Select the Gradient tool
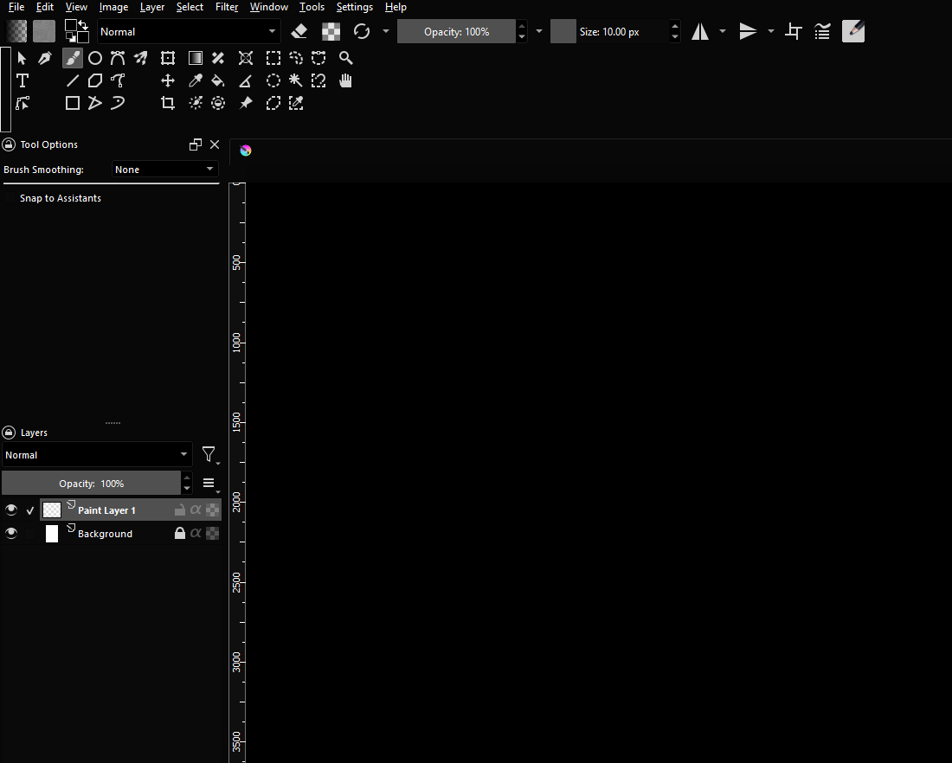The height and width of the screenshot is (763, 952). (x=196, y=58)
